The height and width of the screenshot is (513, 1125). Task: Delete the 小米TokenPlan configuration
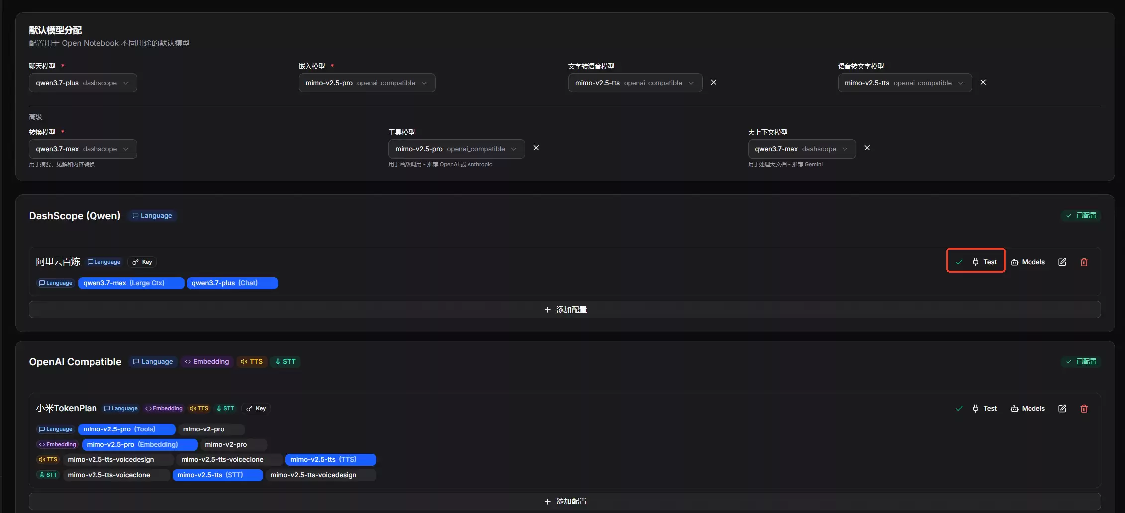tap(1084, 409)
